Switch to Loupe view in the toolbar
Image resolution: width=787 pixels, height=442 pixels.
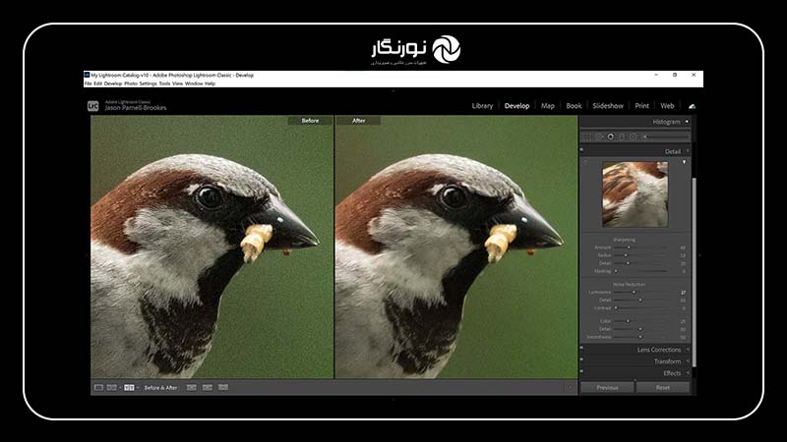(99, 387)
